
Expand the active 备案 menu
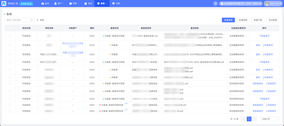point(102,3)
